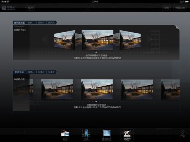This screenshot has height=142, width=190.
Task: Select the left tilted cover-flow image
Action: (65, 40)
